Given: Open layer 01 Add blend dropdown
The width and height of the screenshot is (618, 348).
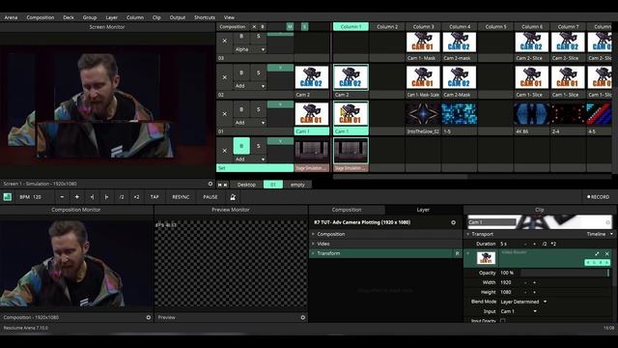Looking at the screenshot, I should tap(250, 123).
